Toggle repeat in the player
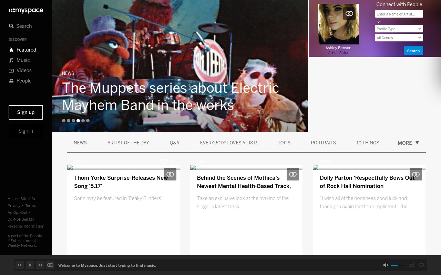 coord(421,265)
